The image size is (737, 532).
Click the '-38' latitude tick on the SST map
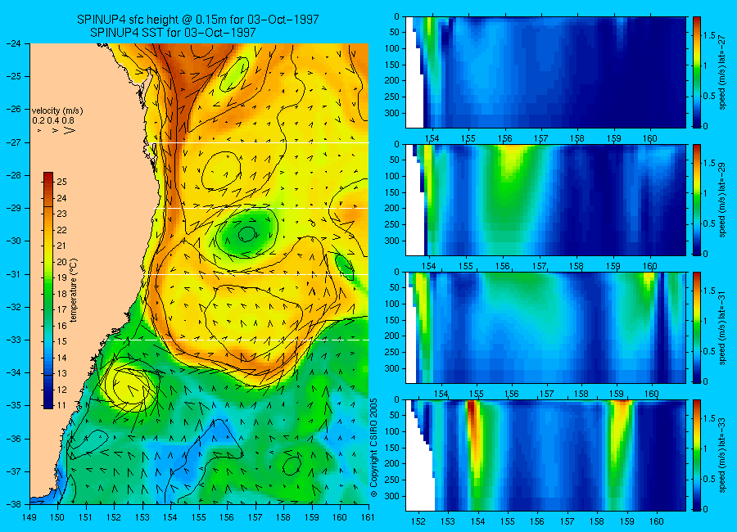click(x=14, y=504)
